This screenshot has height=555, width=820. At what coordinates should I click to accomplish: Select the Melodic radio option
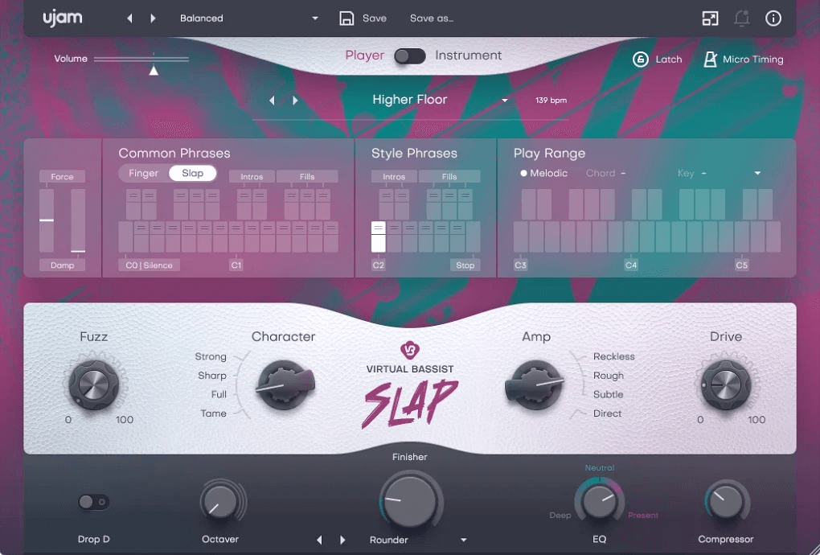click(543, 173)
